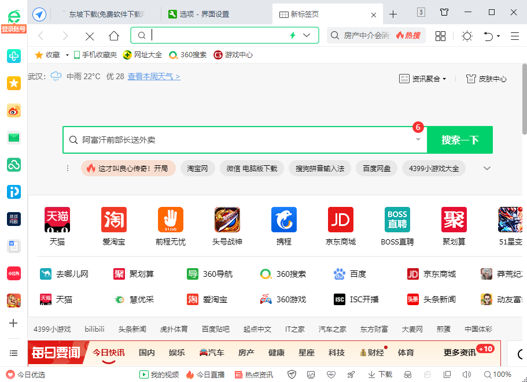Viewport: 527px width, 382px height.
Task: Click the 淘宝网 hot tag
Action: point(198,169)
